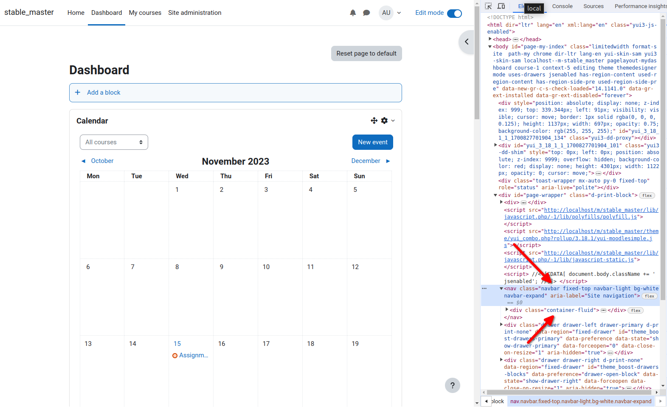The image size is (667, 407).
Task: Click the New event button
Action: click(x=373, y=142)
